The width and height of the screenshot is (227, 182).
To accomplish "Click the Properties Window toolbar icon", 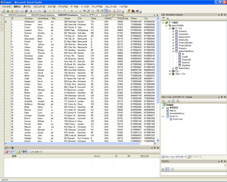I will coord(102,11).
